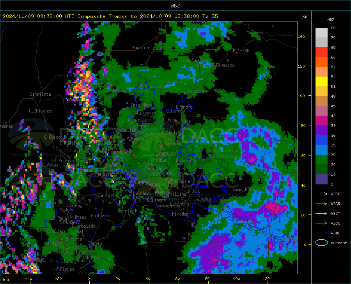Pick the bright green 20–30 dBZ swatch
This screenshot has height=284, width=351.
[321, 160]
